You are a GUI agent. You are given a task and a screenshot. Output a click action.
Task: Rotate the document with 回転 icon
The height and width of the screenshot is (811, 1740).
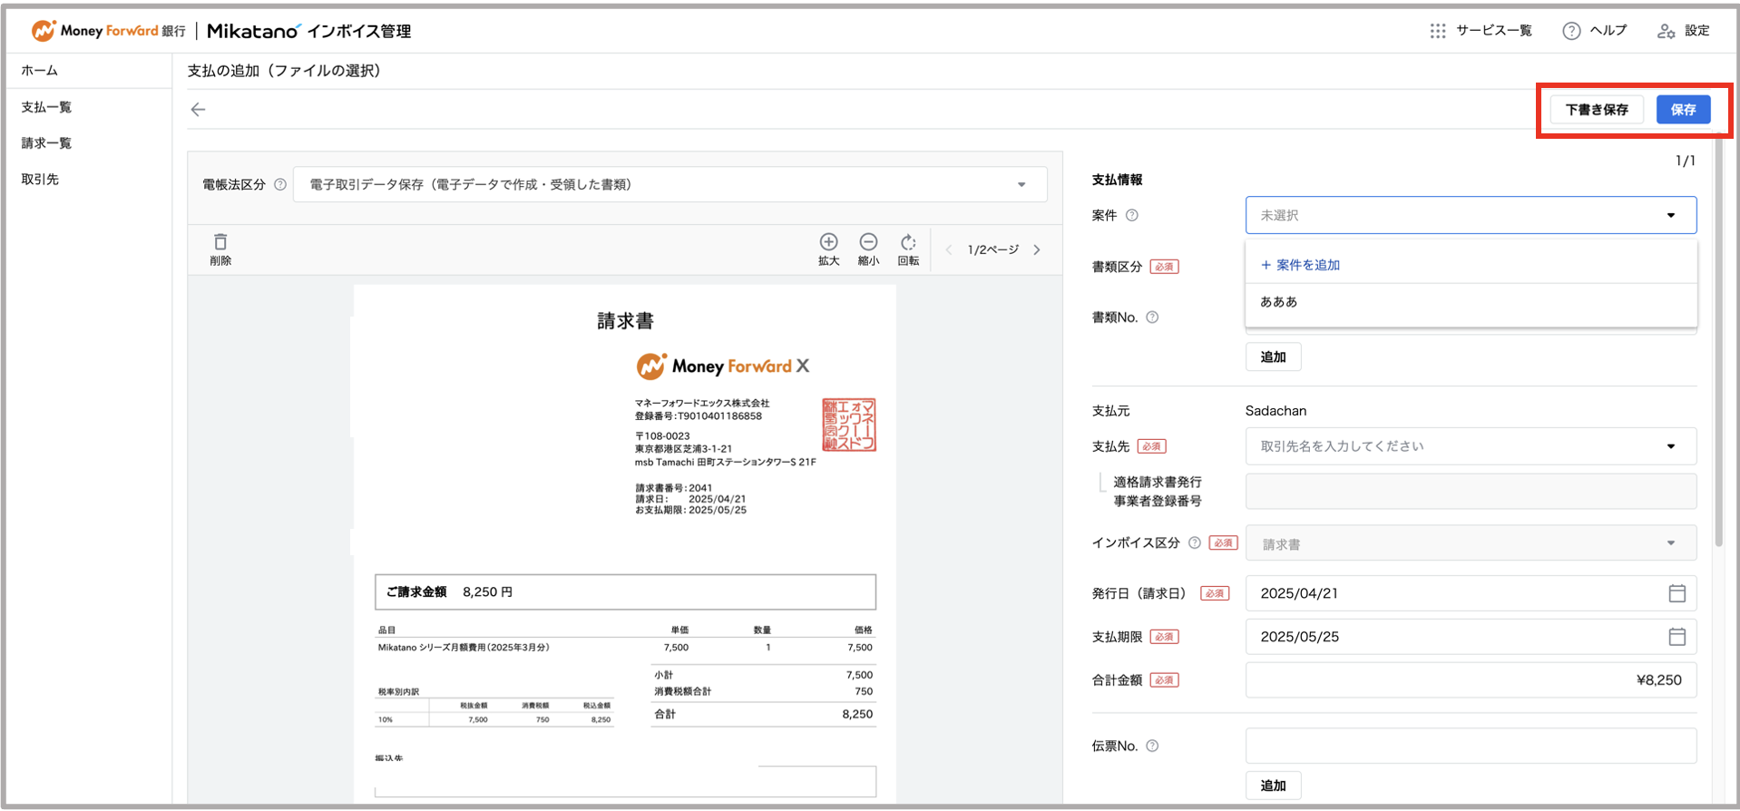click(x=908, y=241)
